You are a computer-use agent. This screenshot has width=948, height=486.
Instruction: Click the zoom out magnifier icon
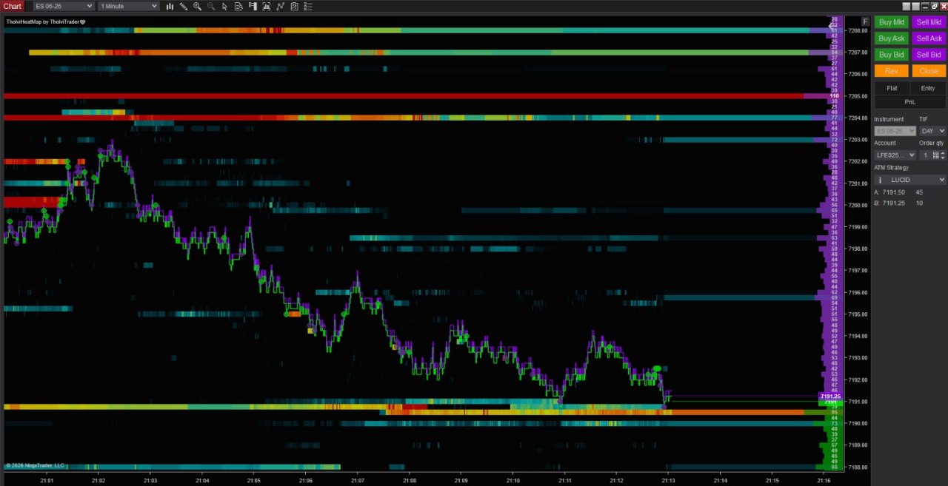211,6
